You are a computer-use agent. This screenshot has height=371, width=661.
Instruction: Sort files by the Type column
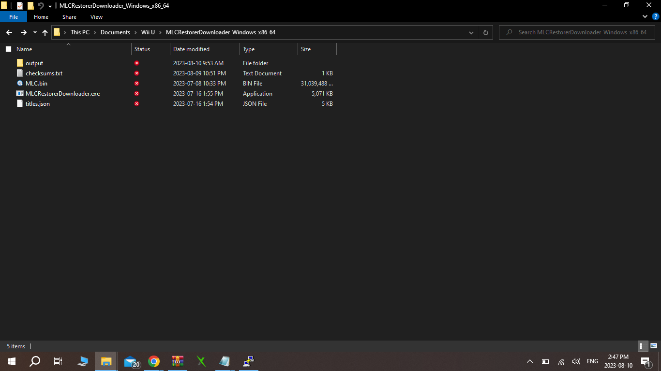tap(249, 49)
